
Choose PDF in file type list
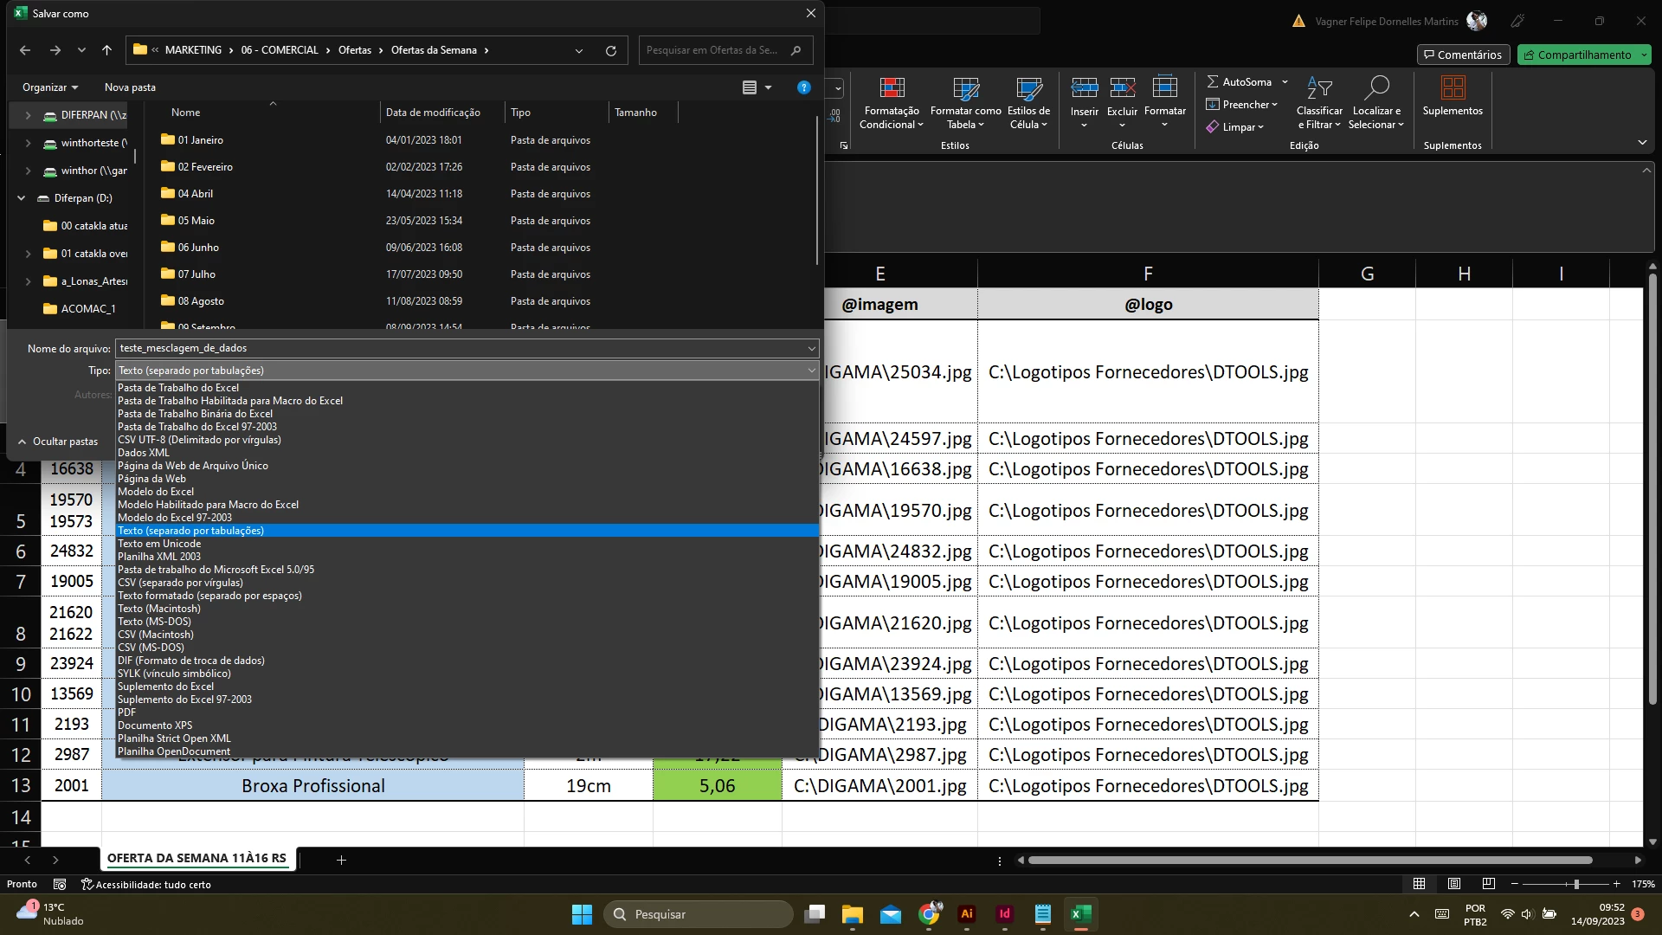127,713
